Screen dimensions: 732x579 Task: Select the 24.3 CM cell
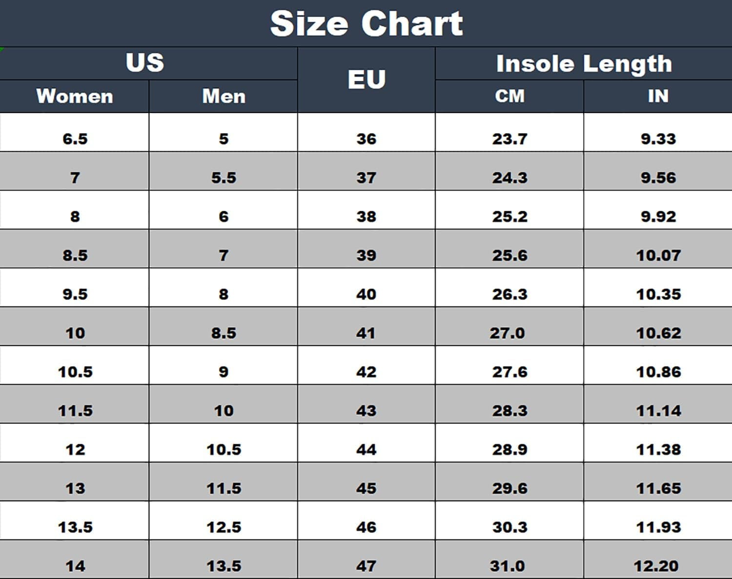pos(509,178)
